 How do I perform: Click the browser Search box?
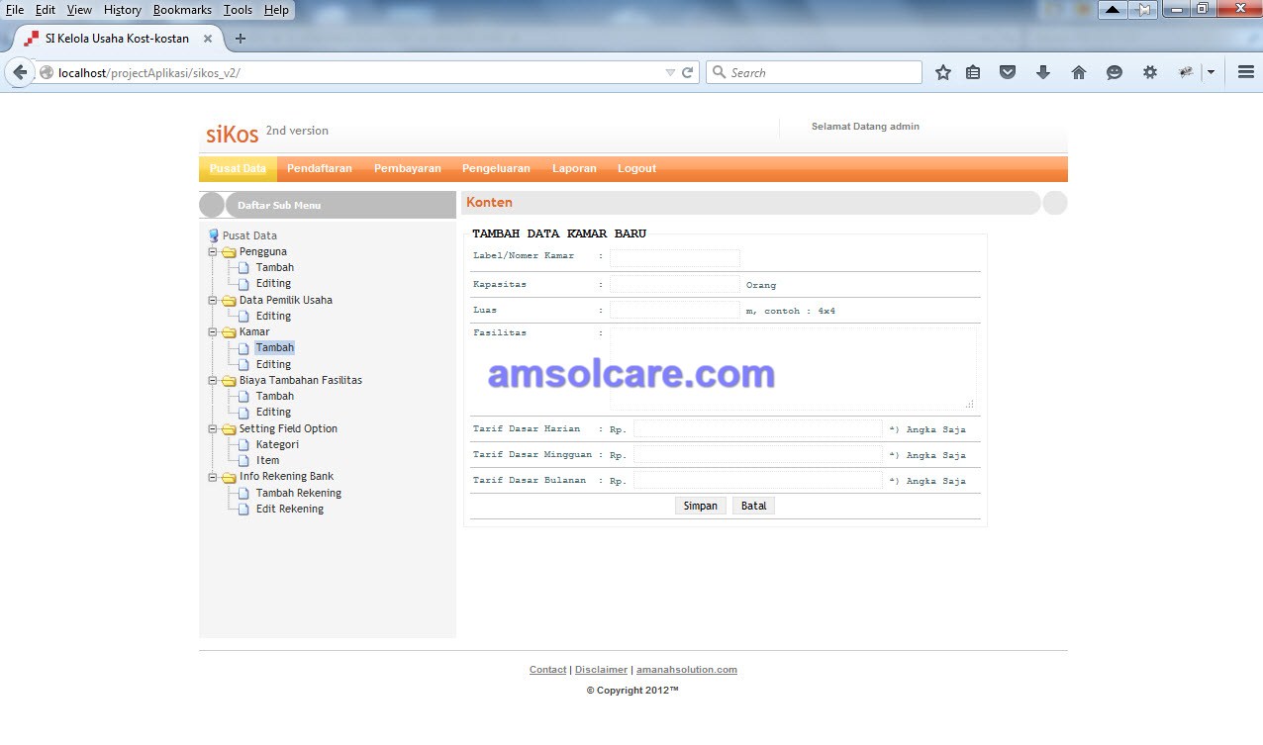[x=814, y=72]
